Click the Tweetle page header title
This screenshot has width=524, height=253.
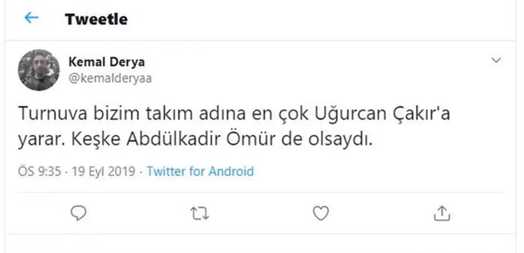click(x=97, y=19)
